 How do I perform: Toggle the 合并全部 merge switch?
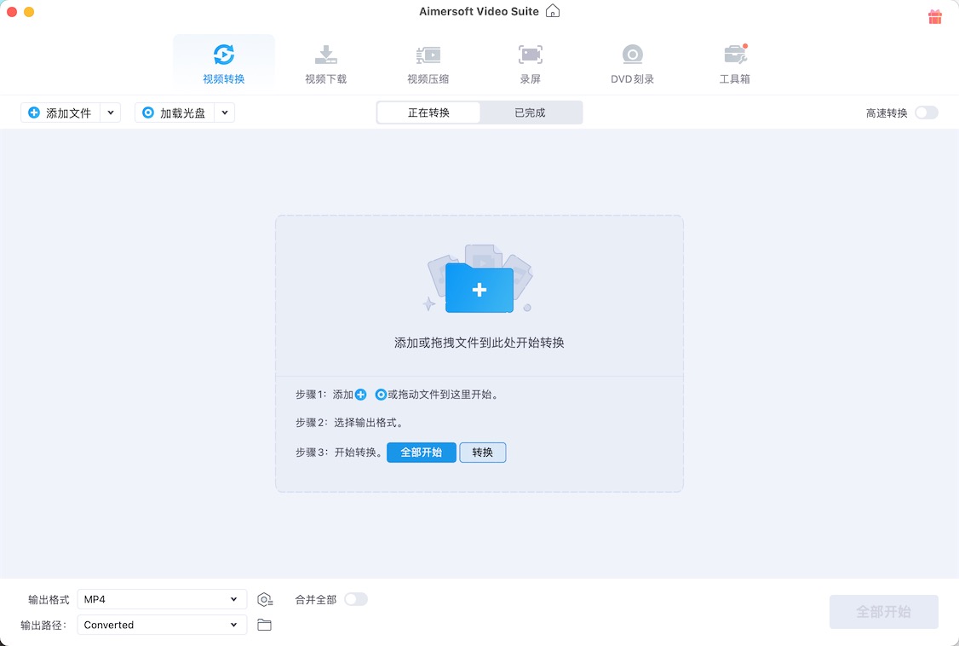[355, 599]
